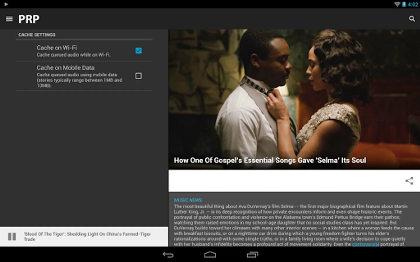420x262 pixels.
Task: Tap the search magnifier icon
Action: [x=412, y=19]
